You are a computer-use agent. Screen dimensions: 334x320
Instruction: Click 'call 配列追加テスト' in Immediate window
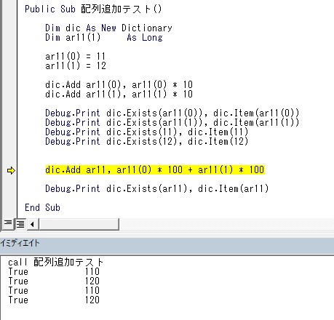click(x=56, y=262)
